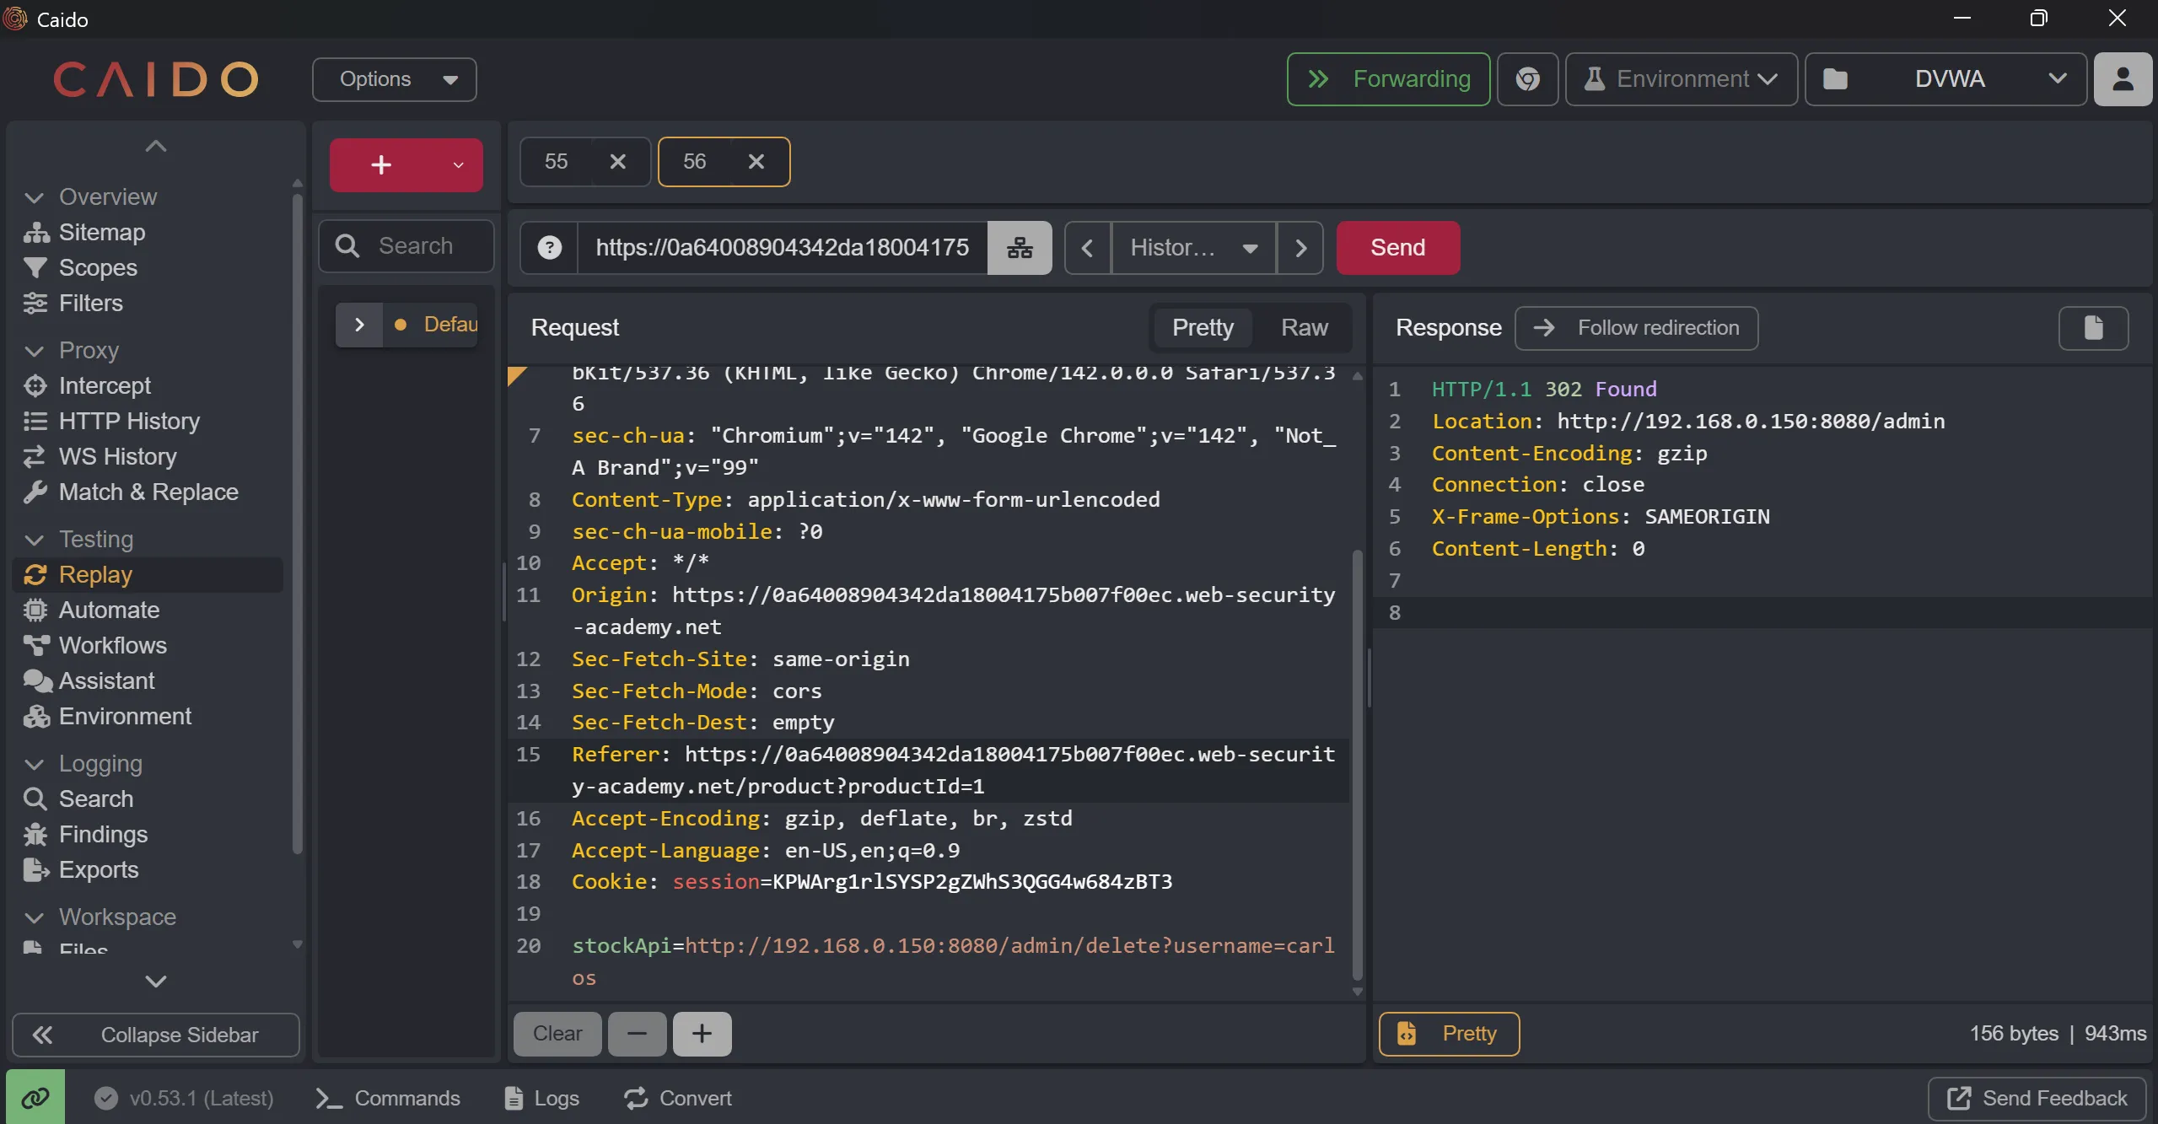Click the response copy document icon
This screenshot has height=1124, width=2158.
point(2093,328)
